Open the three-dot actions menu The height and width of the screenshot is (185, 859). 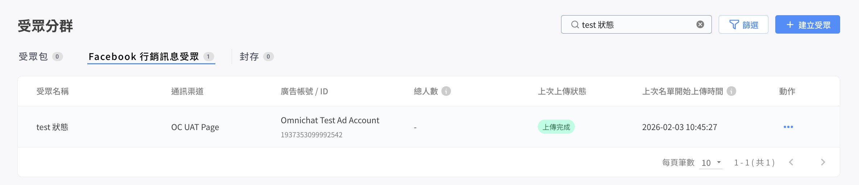[x=788, y=127]
